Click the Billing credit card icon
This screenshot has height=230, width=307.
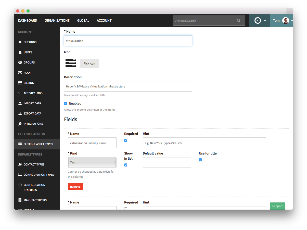[20, 83]
